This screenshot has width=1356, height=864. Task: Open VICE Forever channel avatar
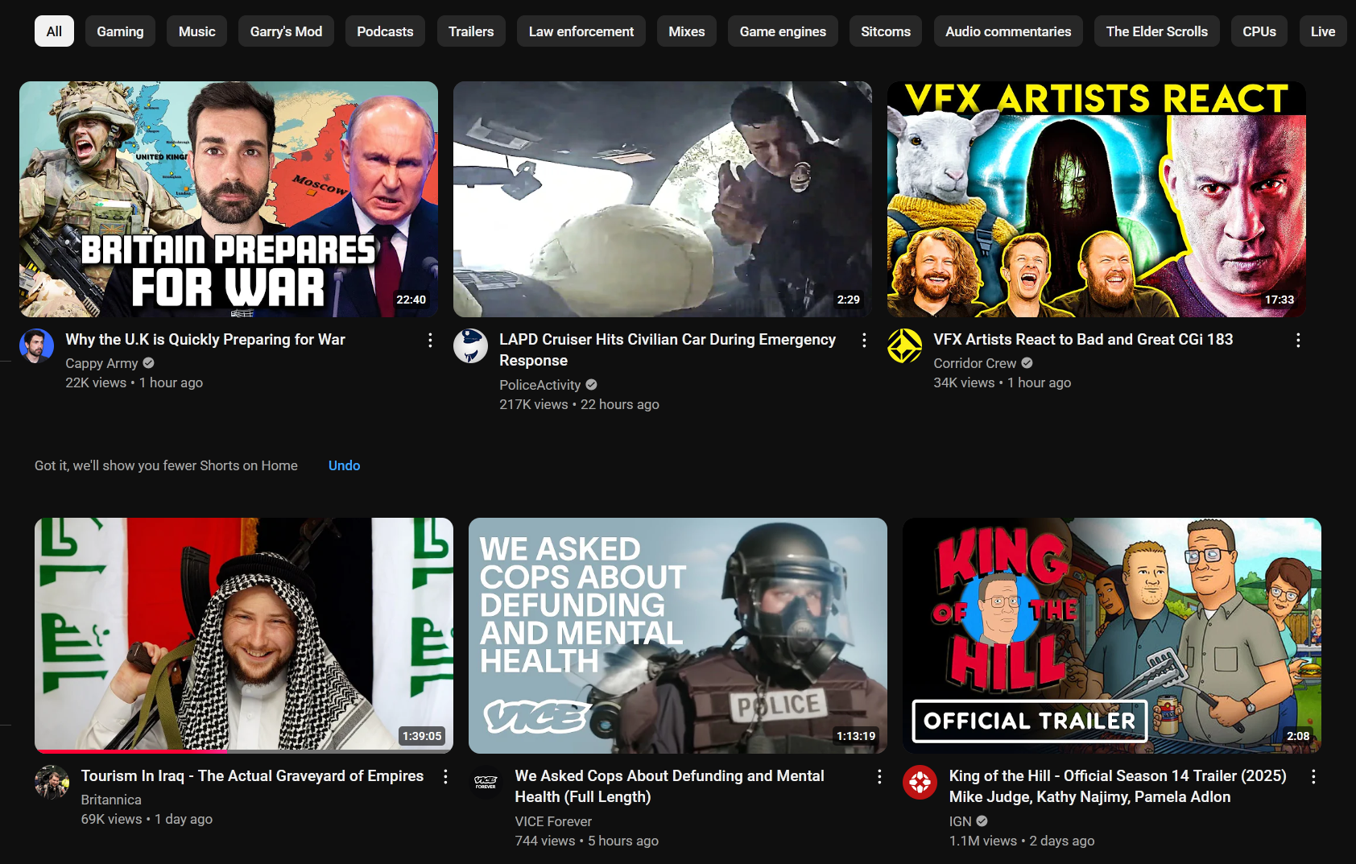(486, 783)
